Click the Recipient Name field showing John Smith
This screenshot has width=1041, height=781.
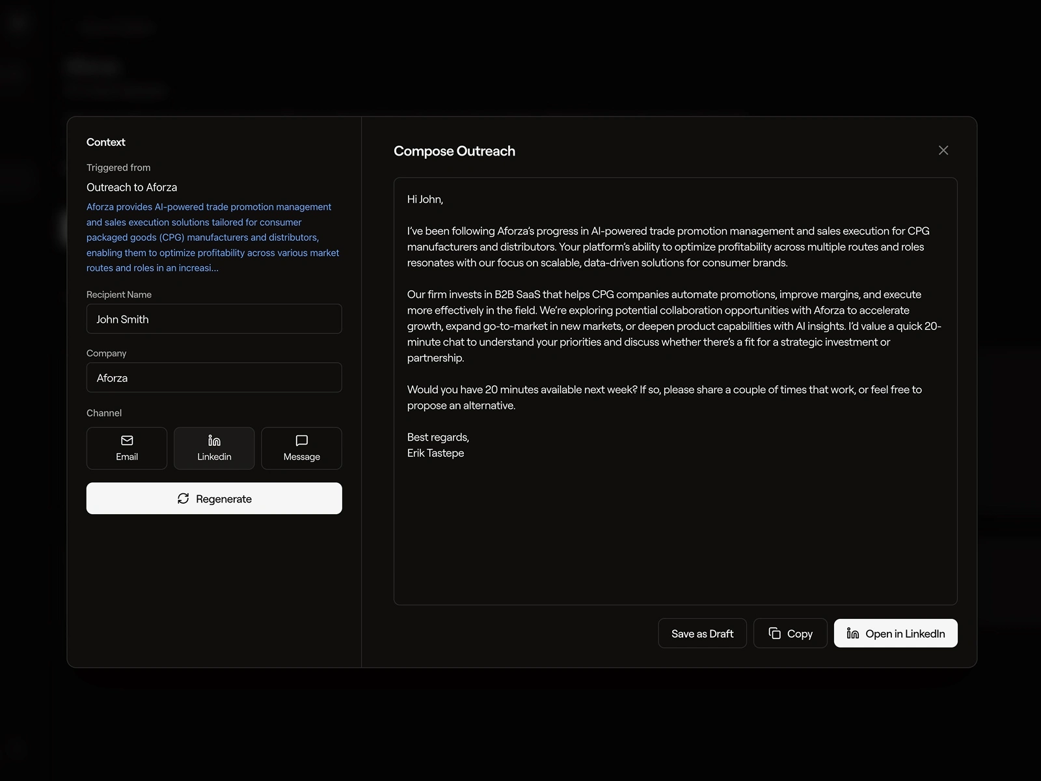pyautogui.click(x=214, y=319)
